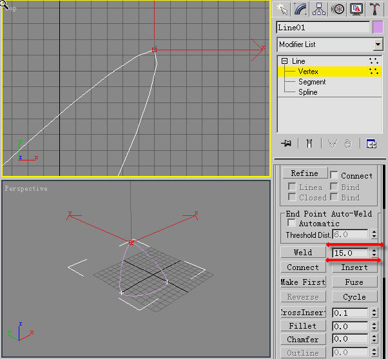The height and width of the screenshot is (359, 388).
Task: Click the Fillet button
Action: pos(303,326)
